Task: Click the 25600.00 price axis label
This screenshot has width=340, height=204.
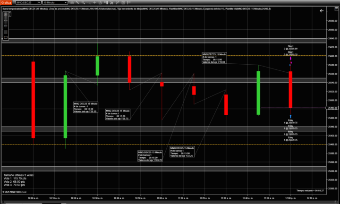Action: [332, 56]
